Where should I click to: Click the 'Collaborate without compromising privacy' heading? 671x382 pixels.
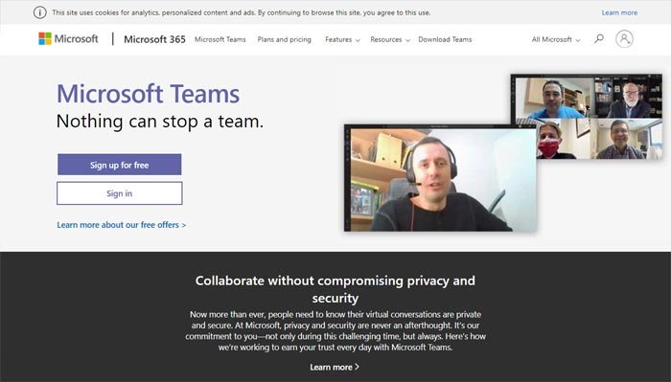pos(335,289)
